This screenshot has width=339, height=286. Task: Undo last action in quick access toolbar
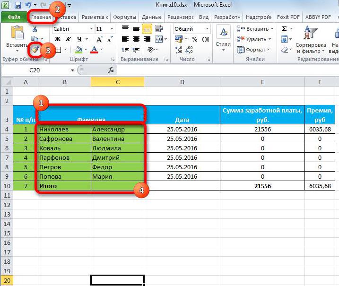click(x=28, y=5)
